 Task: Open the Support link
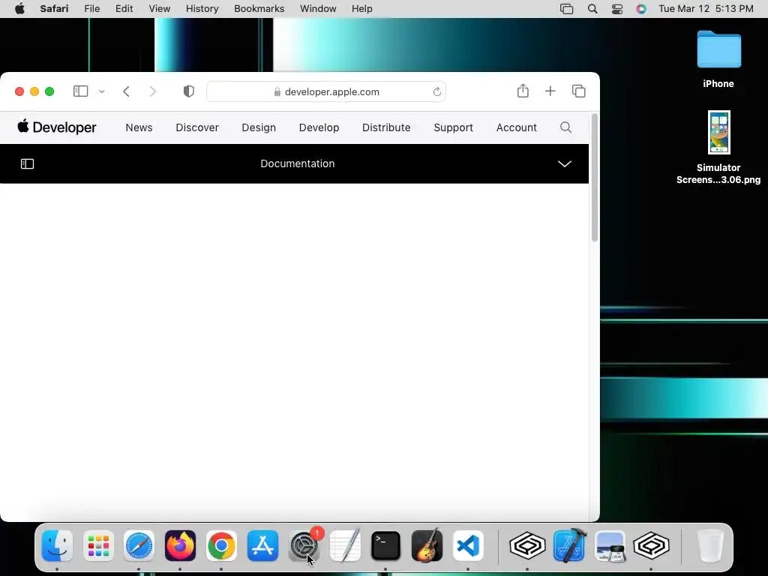(454, 127)
